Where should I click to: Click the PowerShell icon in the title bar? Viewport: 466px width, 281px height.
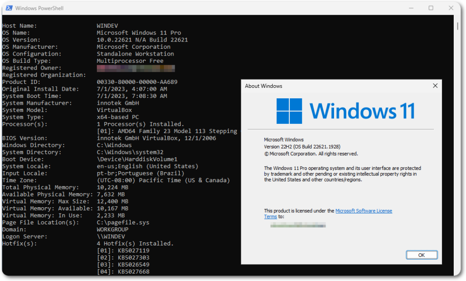(8, 8)
